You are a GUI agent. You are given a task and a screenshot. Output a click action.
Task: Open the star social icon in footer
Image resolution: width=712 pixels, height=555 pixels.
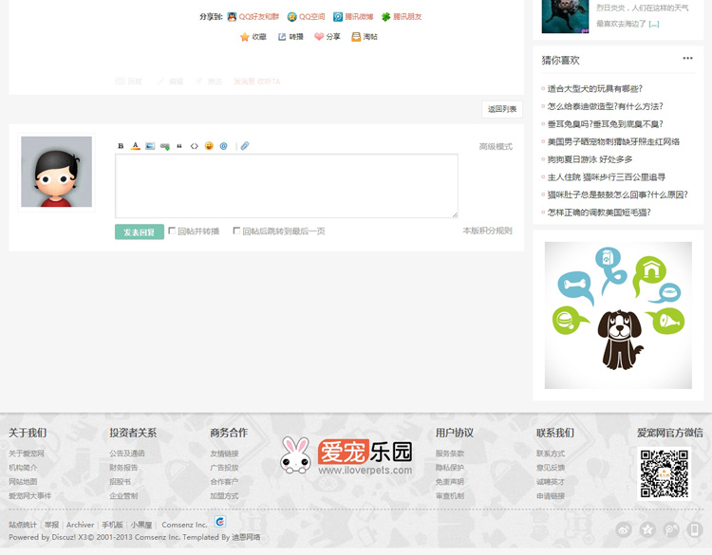tap(647, 529)
